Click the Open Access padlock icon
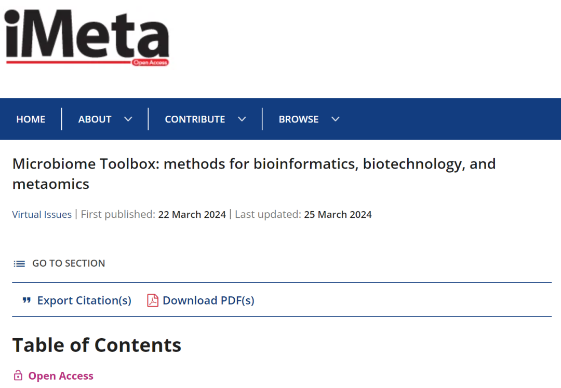This screenshot has height=388, width=561. 18,375
